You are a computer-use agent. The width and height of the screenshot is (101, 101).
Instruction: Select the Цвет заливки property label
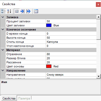(x=15, y=25)
